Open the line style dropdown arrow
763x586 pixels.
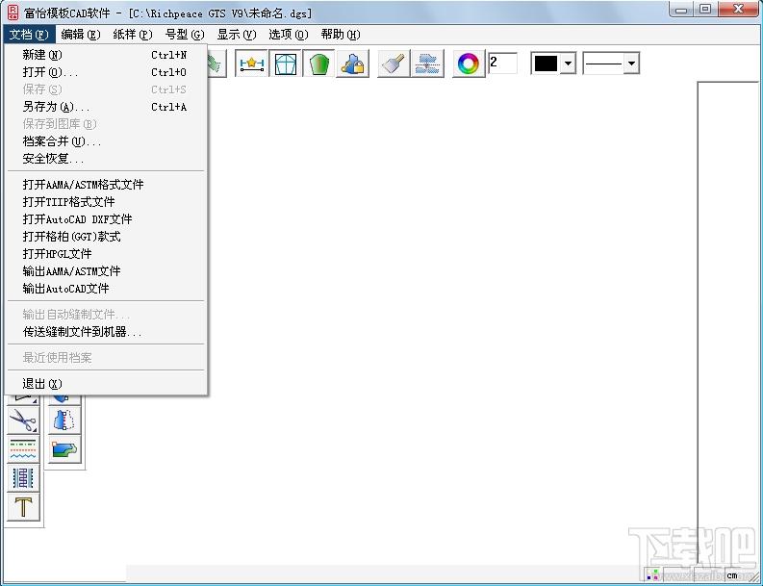631,64
